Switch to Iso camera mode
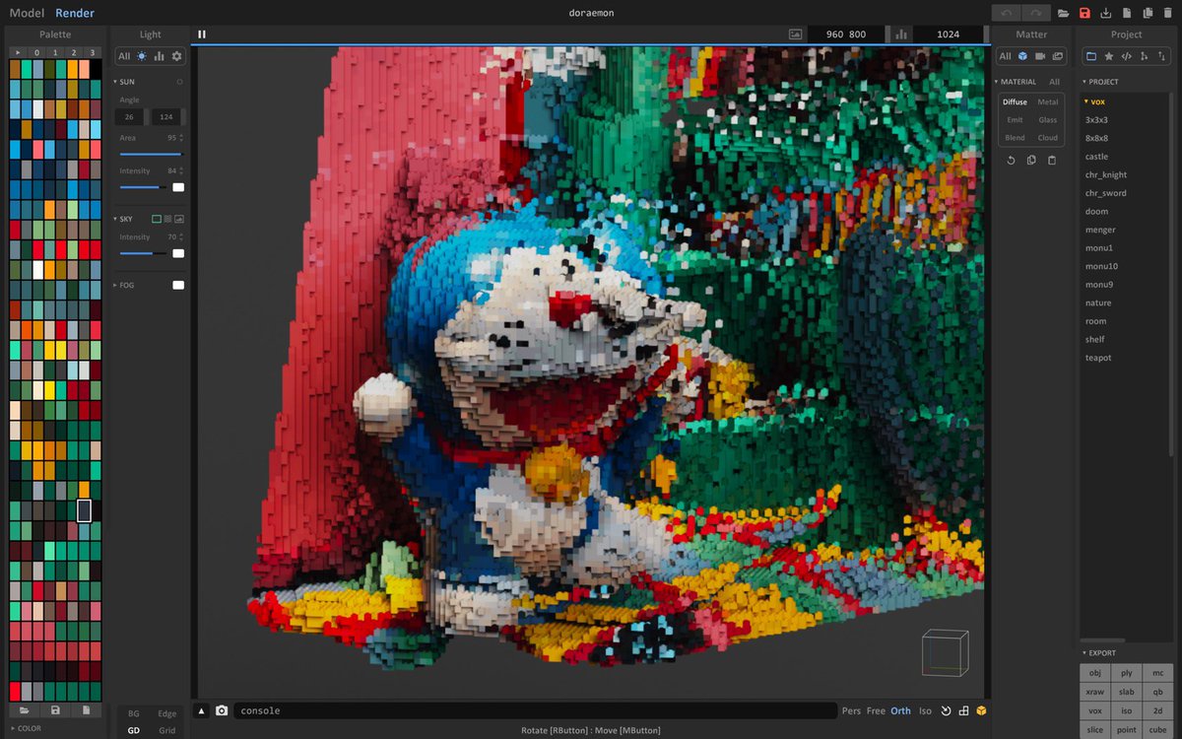Image resolution: width=1182 pixels, height=739 pixels. [x=925, y=710]
